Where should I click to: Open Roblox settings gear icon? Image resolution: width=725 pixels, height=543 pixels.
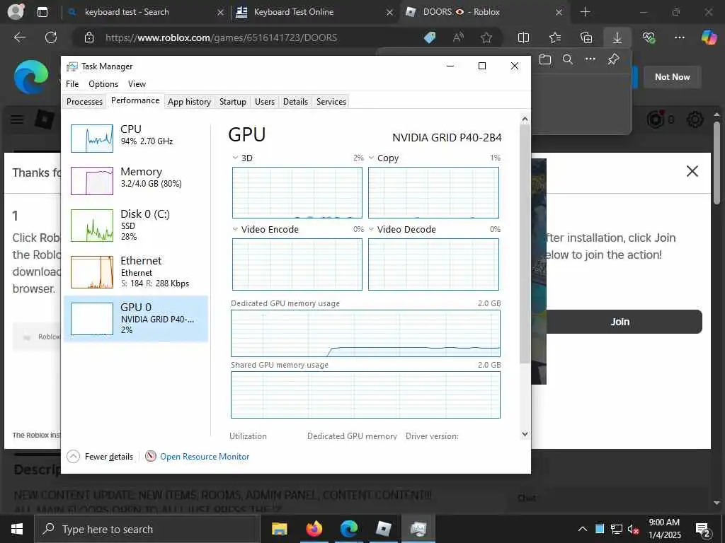[x=695, y=119]
